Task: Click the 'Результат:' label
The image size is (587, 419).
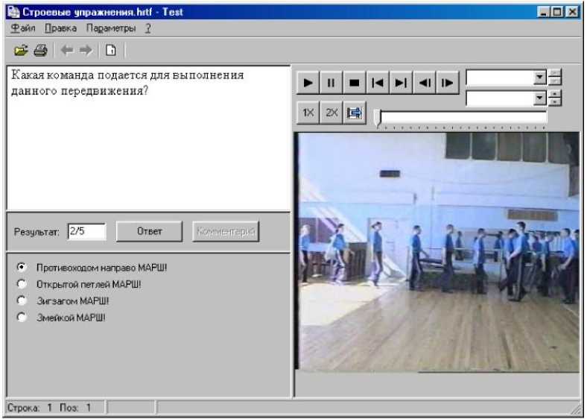Action: pyautogui.click(x=37, y=232)
